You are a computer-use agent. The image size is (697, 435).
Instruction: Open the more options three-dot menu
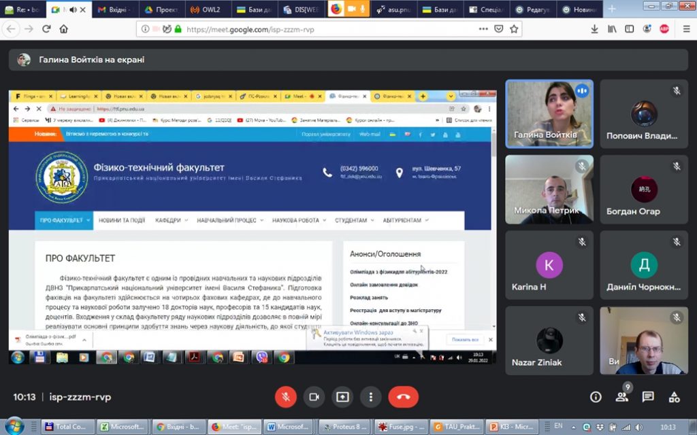click(370, 397)
